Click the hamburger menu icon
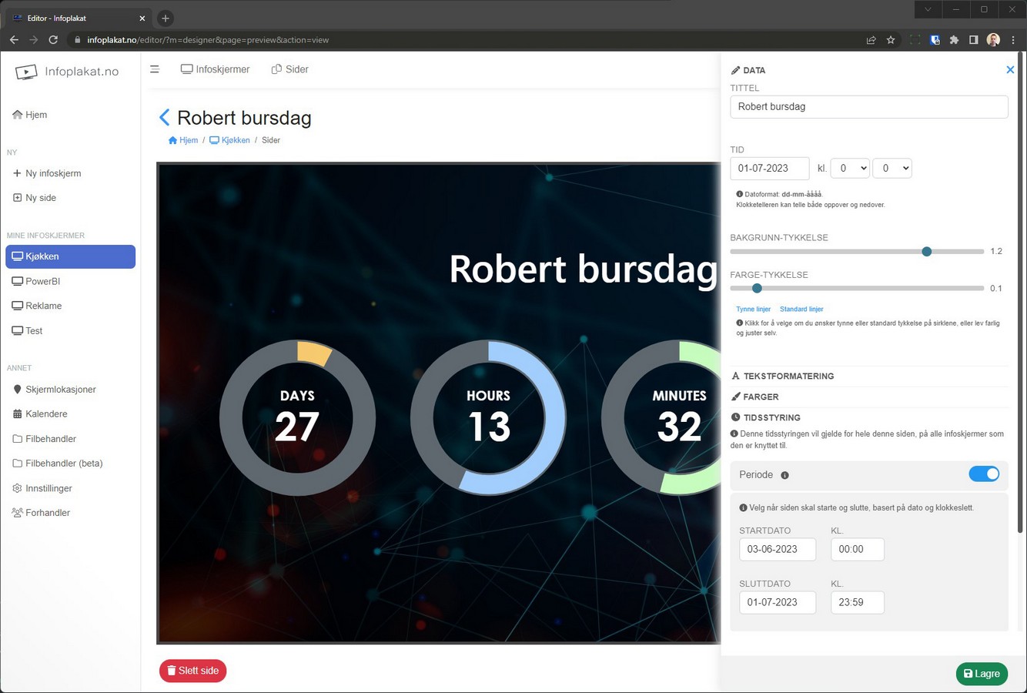The image size is (1027, 693). pyautogui.click(x=155, y=69)
